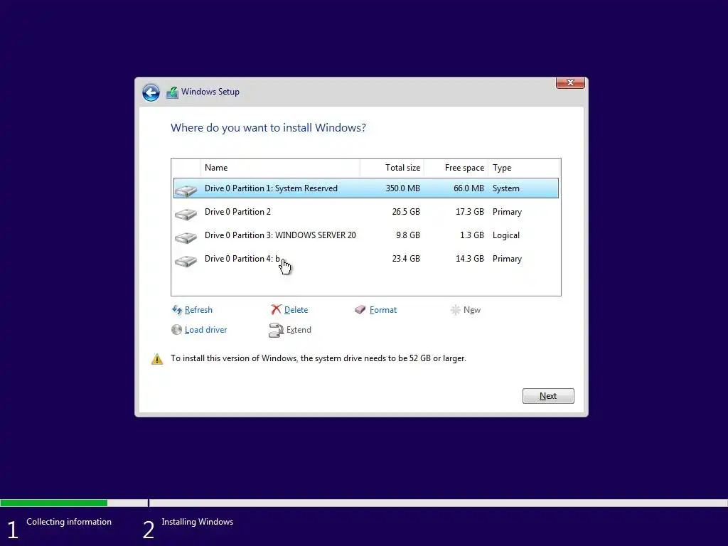Click the System type cell
Screen dimensions: 728x546
[506, 188]
